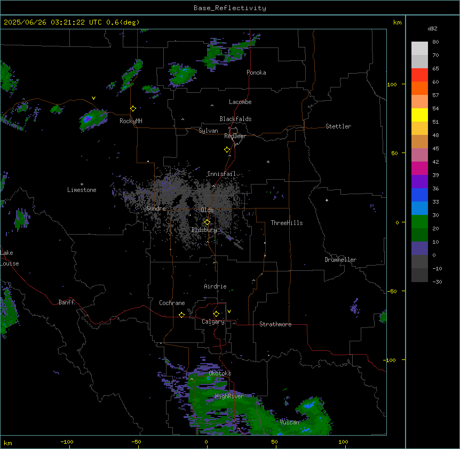Click the -30 value in dBZ legend
Viewport: 460px width, 449px height.
437,282
